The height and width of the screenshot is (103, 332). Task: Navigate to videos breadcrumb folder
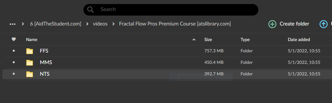100,24
